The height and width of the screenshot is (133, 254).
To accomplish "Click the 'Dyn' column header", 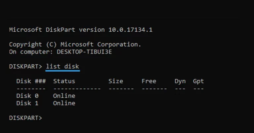I will coord(180,81).
